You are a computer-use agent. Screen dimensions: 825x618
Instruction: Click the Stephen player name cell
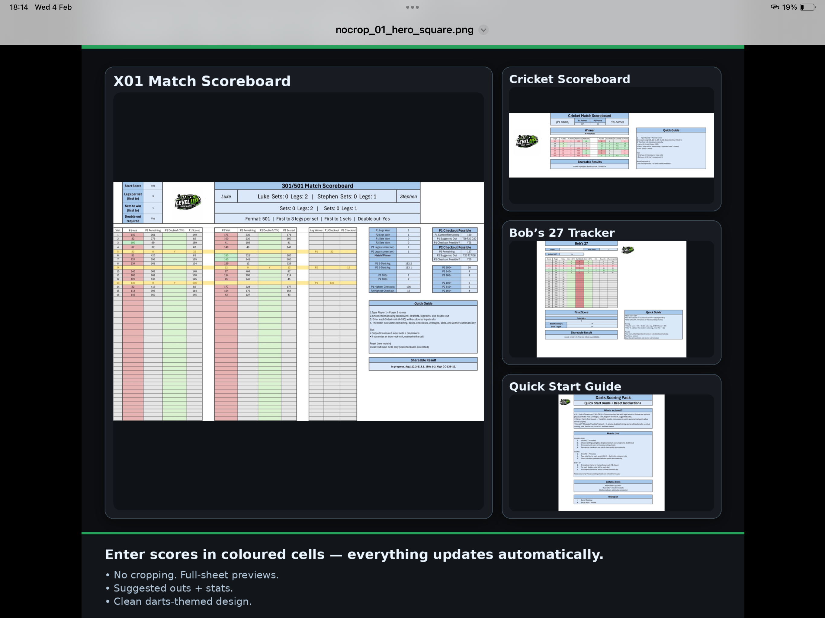408,196
